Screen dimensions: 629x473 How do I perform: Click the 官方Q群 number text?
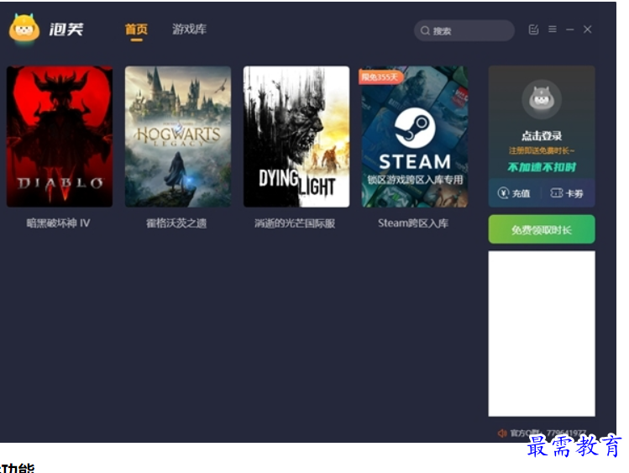click(x=548, y=434)
